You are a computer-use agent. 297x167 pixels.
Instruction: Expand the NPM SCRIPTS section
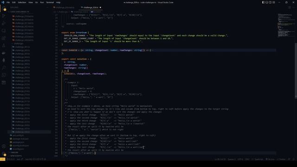point(16,156)
